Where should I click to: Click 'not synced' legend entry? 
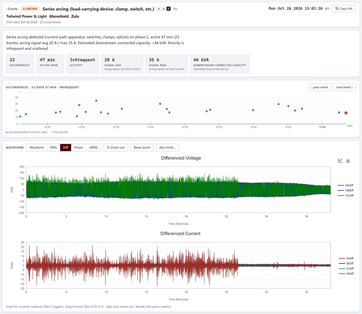coord(59,132)
